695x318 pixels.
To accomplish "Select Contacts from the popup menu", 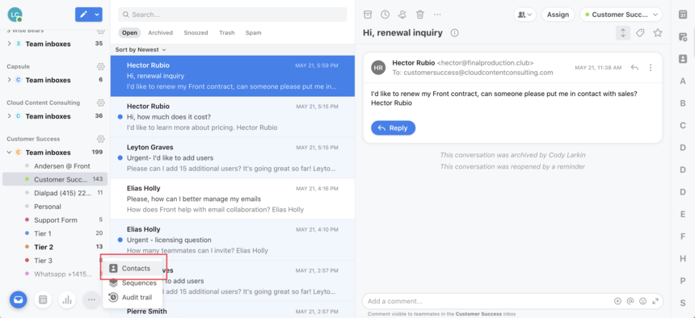I will click(x=133, y=269).
